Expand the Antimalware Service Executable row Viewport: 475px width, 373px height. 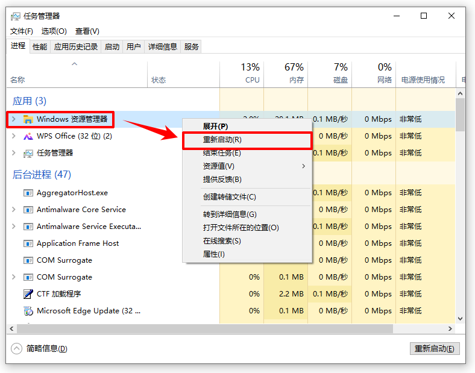click(x=14, y=227)
